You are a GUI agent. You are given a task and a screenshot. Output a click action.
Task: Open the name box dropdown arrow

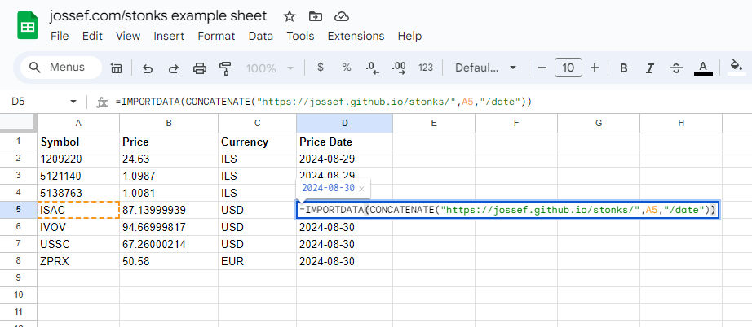pos(73,102)
